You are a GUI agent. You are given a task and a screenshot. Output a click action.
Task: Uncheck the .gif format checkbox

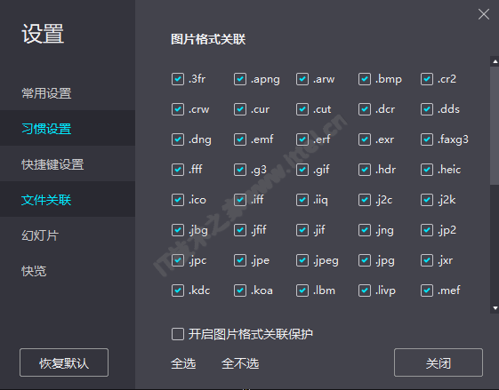tap(302, 170)
